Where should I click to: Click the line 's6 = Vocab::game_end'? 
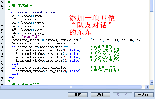[31, 33]
